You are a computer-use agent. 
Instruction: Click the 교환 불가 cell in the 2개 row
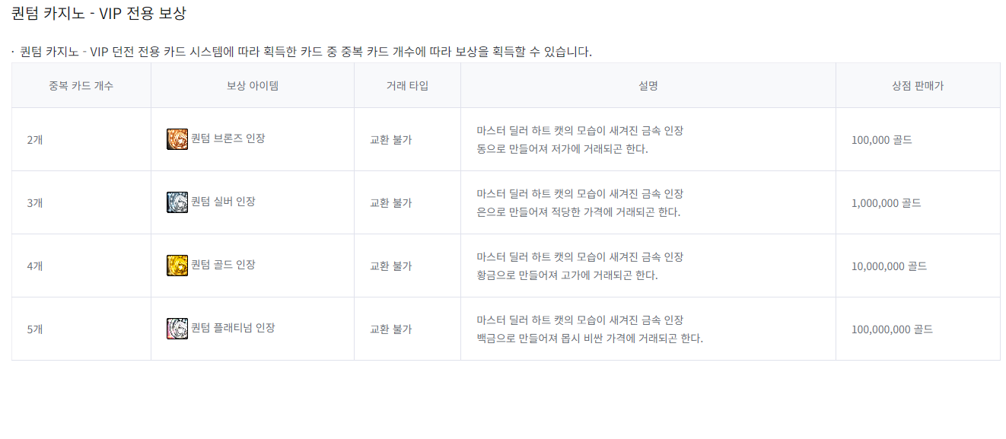[x=390, y=140]
